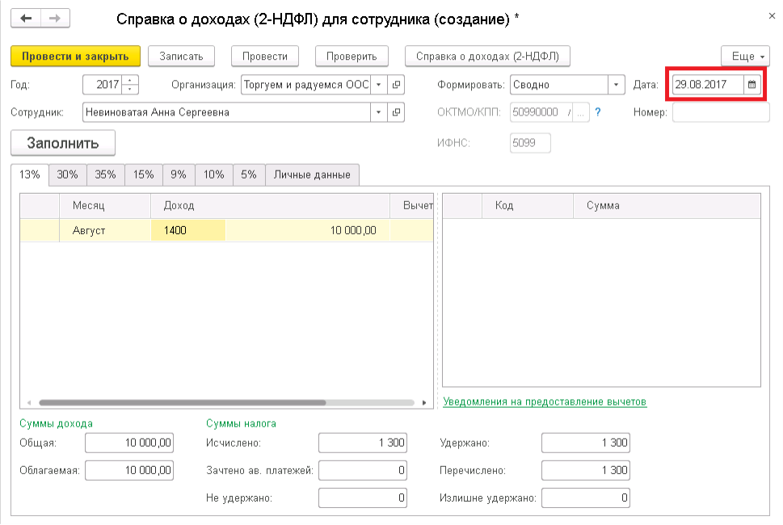Click the Не удержано field
The width and height of the screenshot is (783, 525).
[363, 498]
